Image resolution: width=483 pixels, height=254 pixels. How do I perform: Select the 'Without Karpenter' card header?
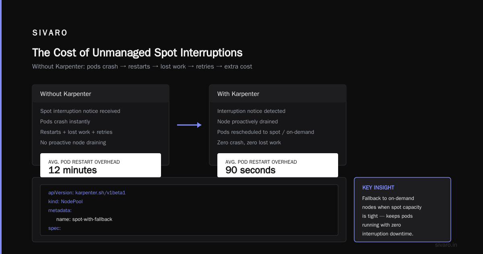coord(101,94)
